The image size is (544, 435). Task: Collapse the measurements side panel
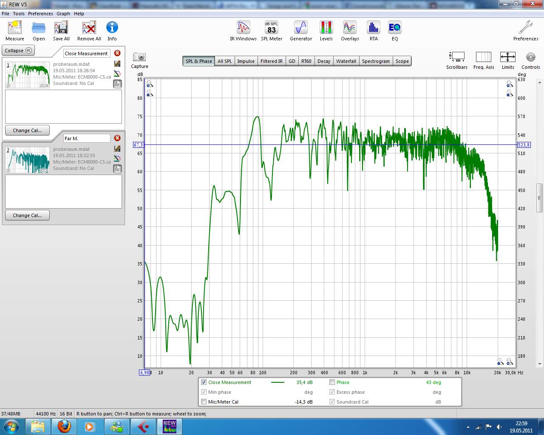click(19, 51)
